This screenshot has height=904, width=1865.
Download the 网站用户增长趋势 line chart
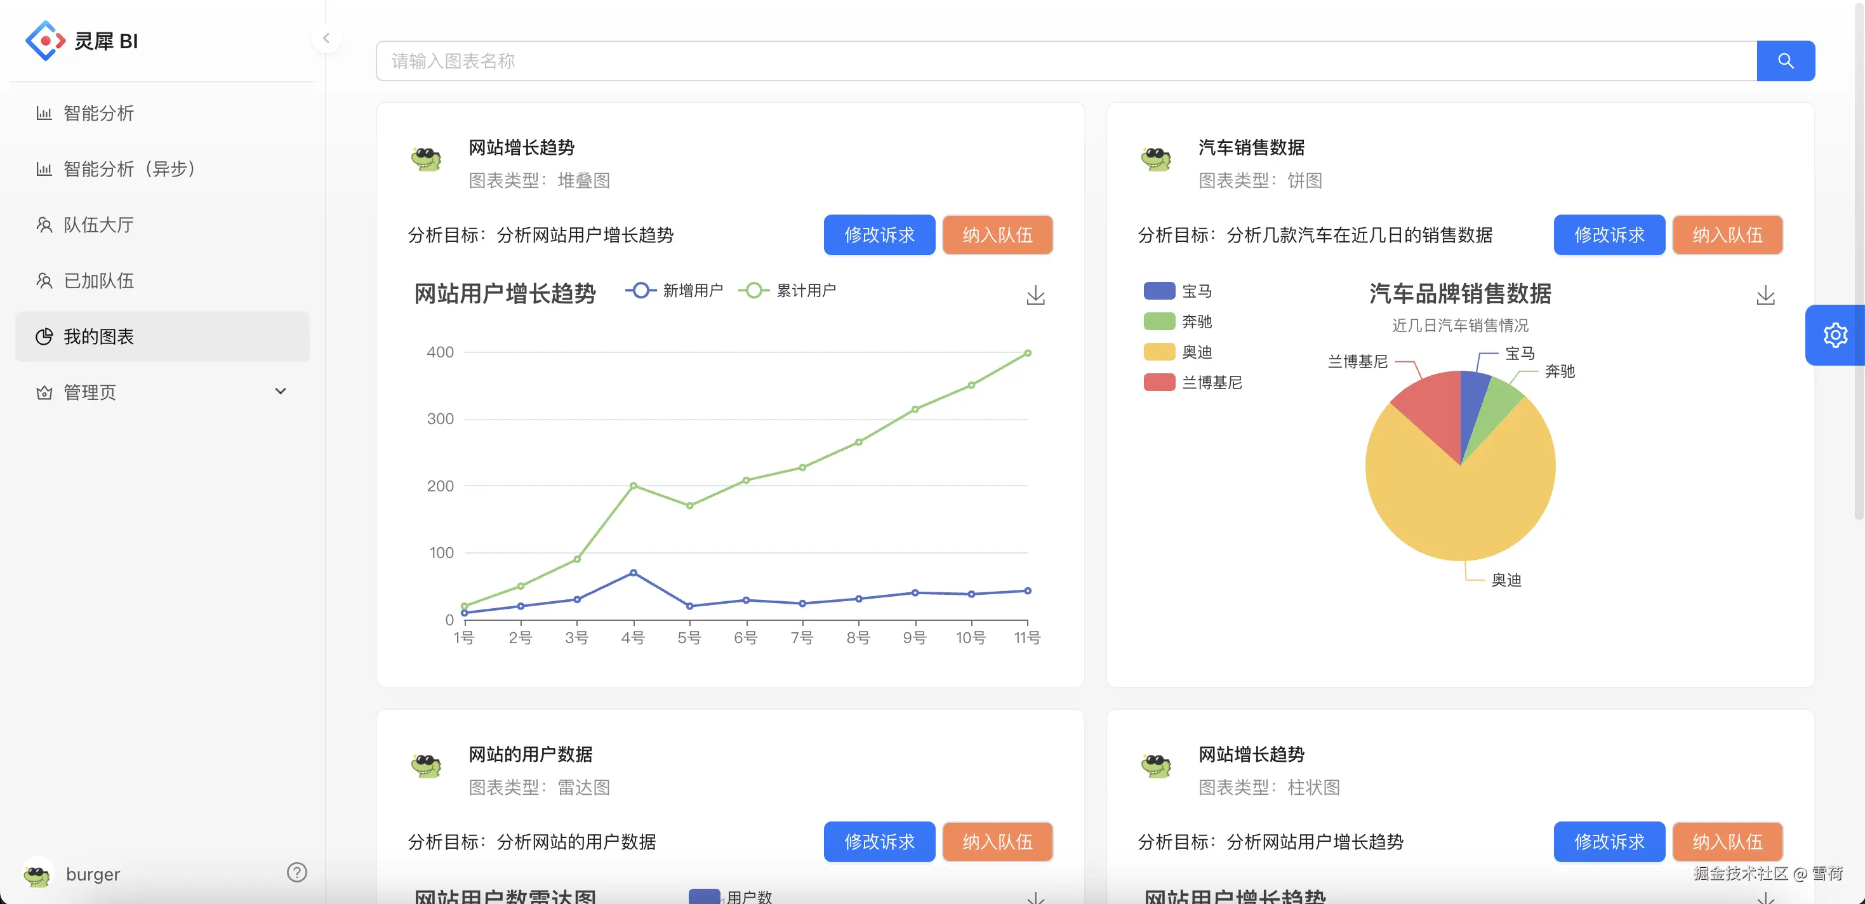(x=1035, y=295)
